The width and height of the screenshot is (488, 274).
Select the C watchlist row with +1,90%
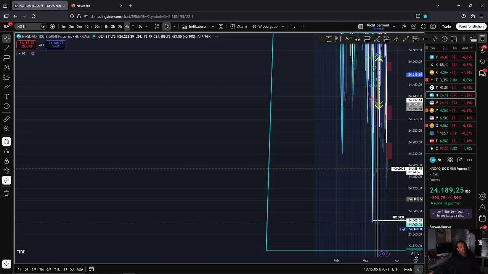pos(451,148)
